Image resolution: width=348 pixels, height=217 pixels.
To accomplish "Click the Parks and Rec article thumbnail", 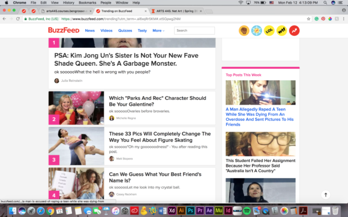I will [x=76, y=108].
